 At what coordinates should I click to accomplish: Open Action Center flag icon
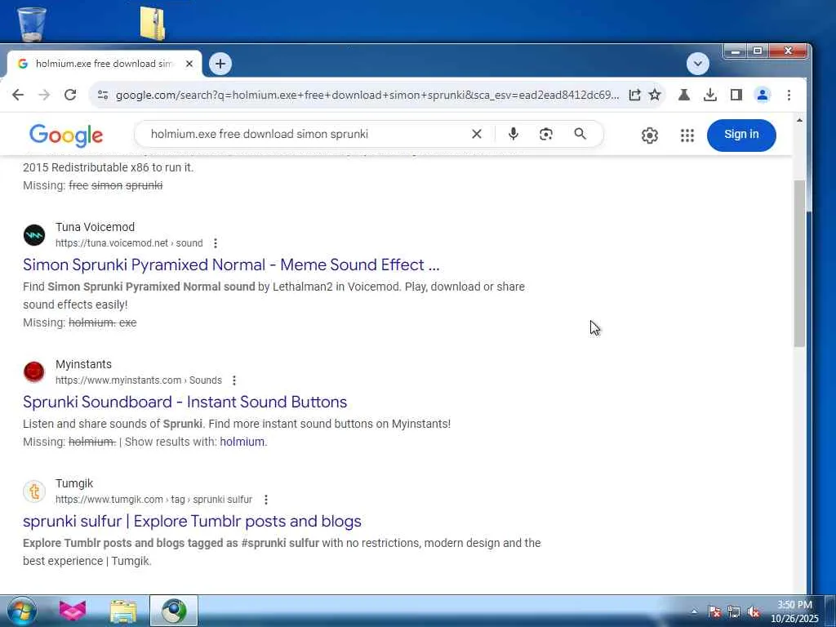point(714,611)
